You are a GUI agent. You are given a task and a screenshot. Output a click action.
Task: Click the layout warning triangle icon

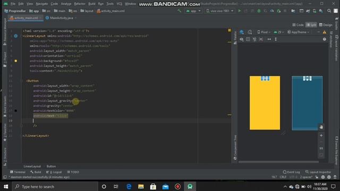click(325, 32)
